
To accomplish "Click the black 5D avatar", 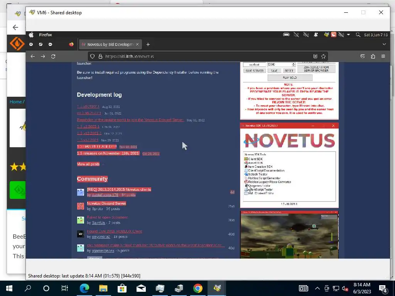I will [x=80, y=234].
